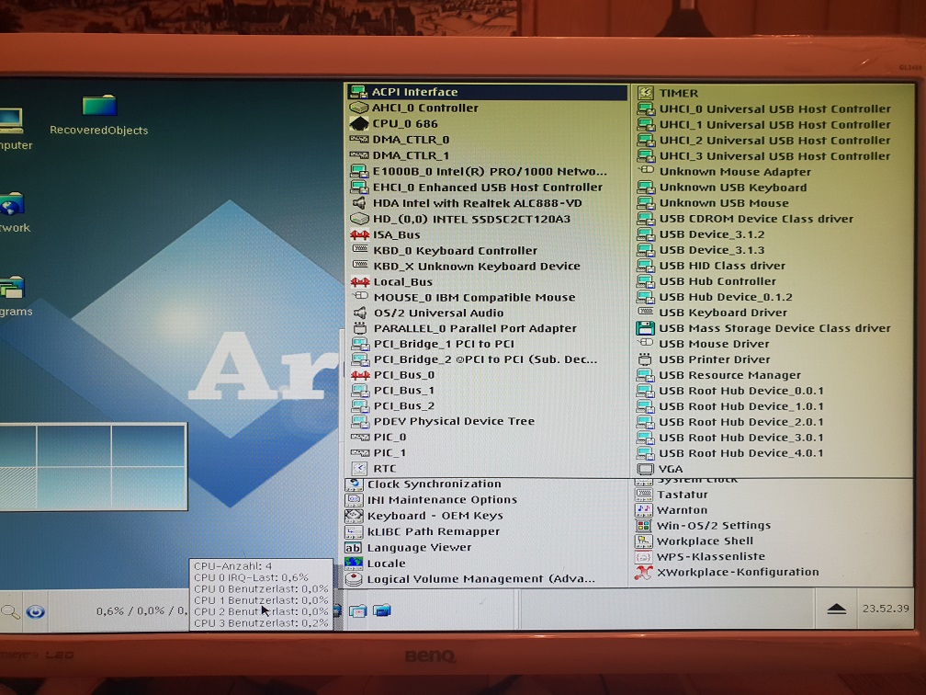Click the Locale globe icon
The image size is (926, 695).
[x=353, y=564]
